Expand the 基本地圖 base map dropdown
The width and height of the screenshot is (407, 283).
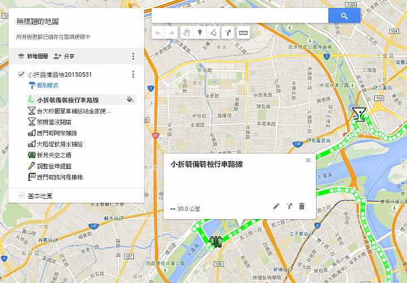point(21,195)
